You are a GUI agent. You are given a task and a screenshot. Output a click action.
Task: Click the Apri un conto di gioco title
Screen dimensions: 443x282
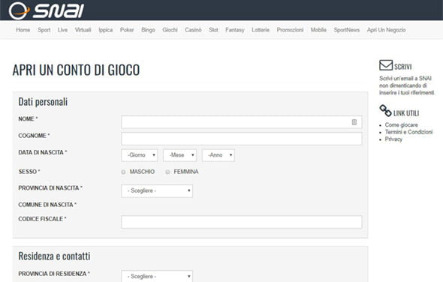click(76, 70)
